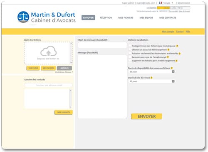Open help icon beside email copy option
Screen dimensions: 208x152
[x=168, y=57]
